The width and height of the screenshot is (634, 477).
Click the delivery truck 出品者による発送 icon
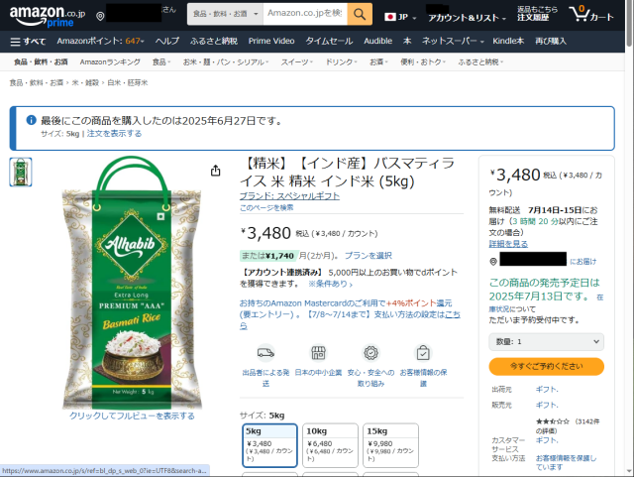[265, 353]
